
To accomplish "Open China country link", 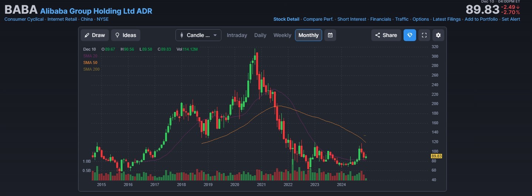I will 87,19.
